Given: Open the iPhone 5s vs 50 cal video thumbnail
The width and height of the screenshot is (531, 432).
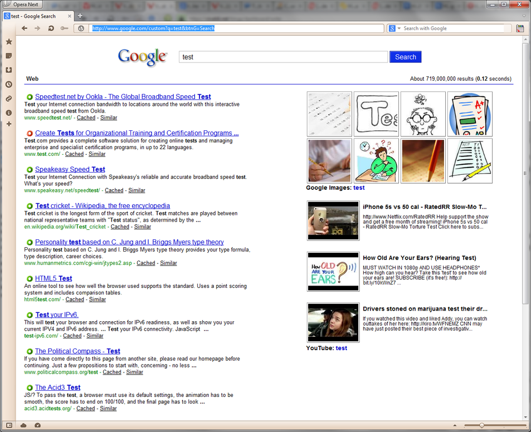Looking at the screenshot, I should [x=333, y=220].
